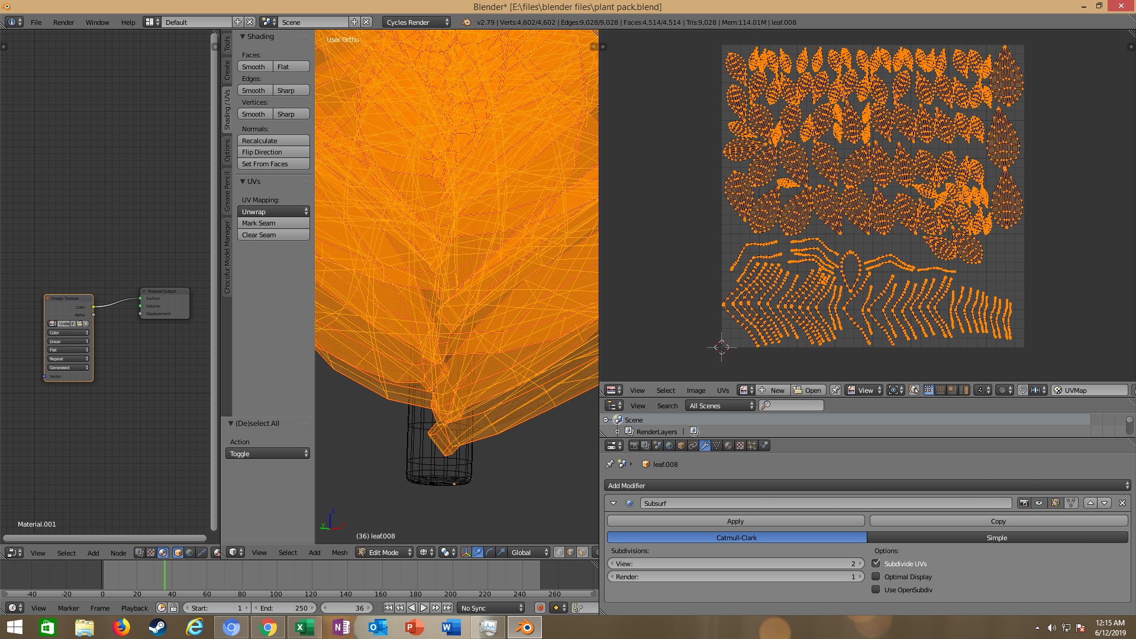The width and height of the screenshot is (1136, 639).
Task: Toggle the timeline frame range lock icon
Action: 173,608
